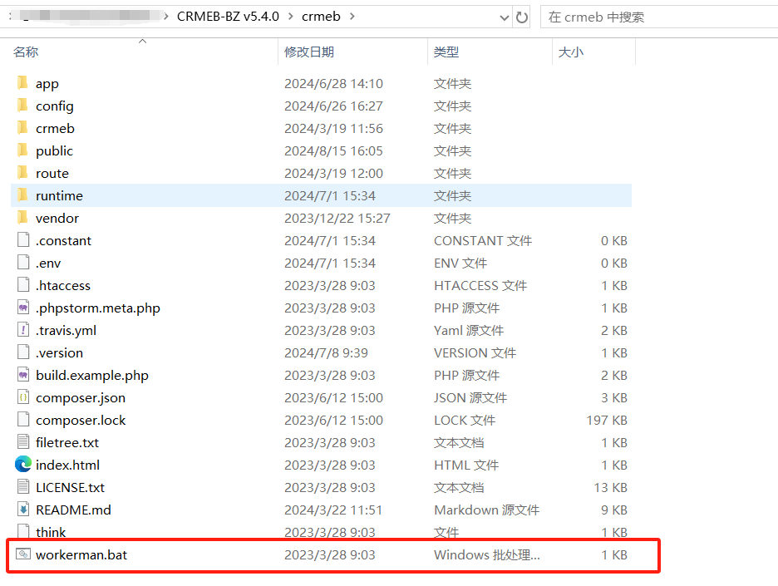Click the date 2024/7/8 9:39
This screenshot has height=586, width=778.
[x=326, y=352]
